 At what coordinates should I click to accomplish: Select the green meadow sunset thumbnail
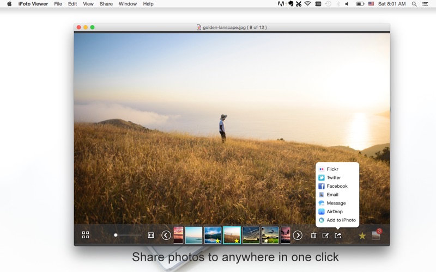270,235
